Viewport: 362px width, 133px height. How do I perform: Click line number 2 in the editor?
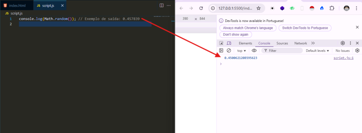(11, 24)
